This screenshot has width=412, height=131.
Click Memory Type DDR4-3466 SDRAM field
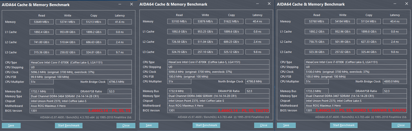218,96
